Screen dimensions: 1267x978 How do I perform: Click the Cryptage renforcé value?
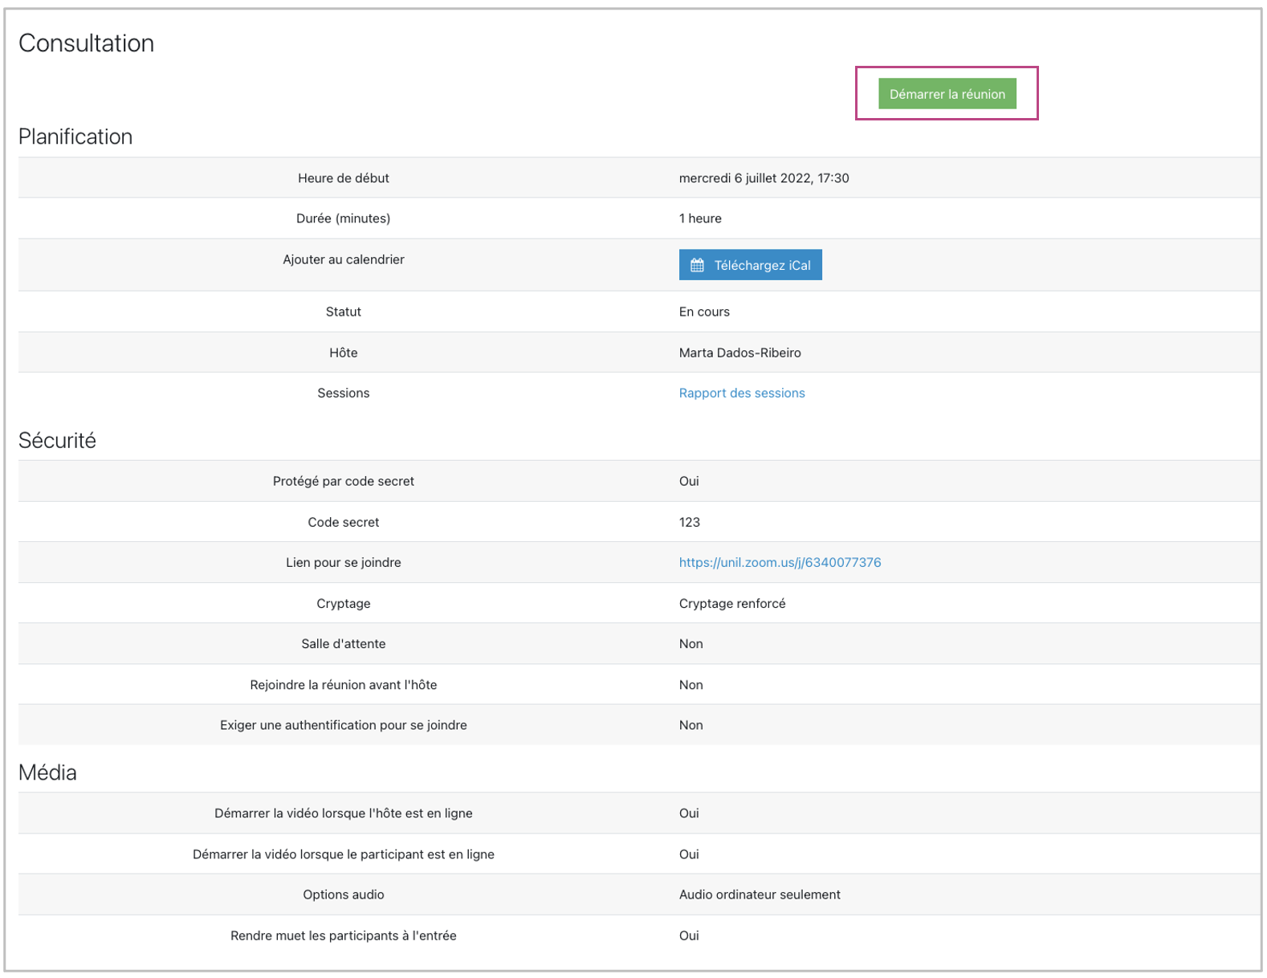[731, 603]
